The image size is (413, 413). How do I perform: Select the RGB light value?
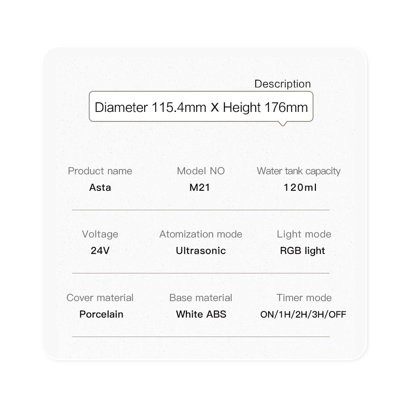pyautogui.click(x=302, y=251)
